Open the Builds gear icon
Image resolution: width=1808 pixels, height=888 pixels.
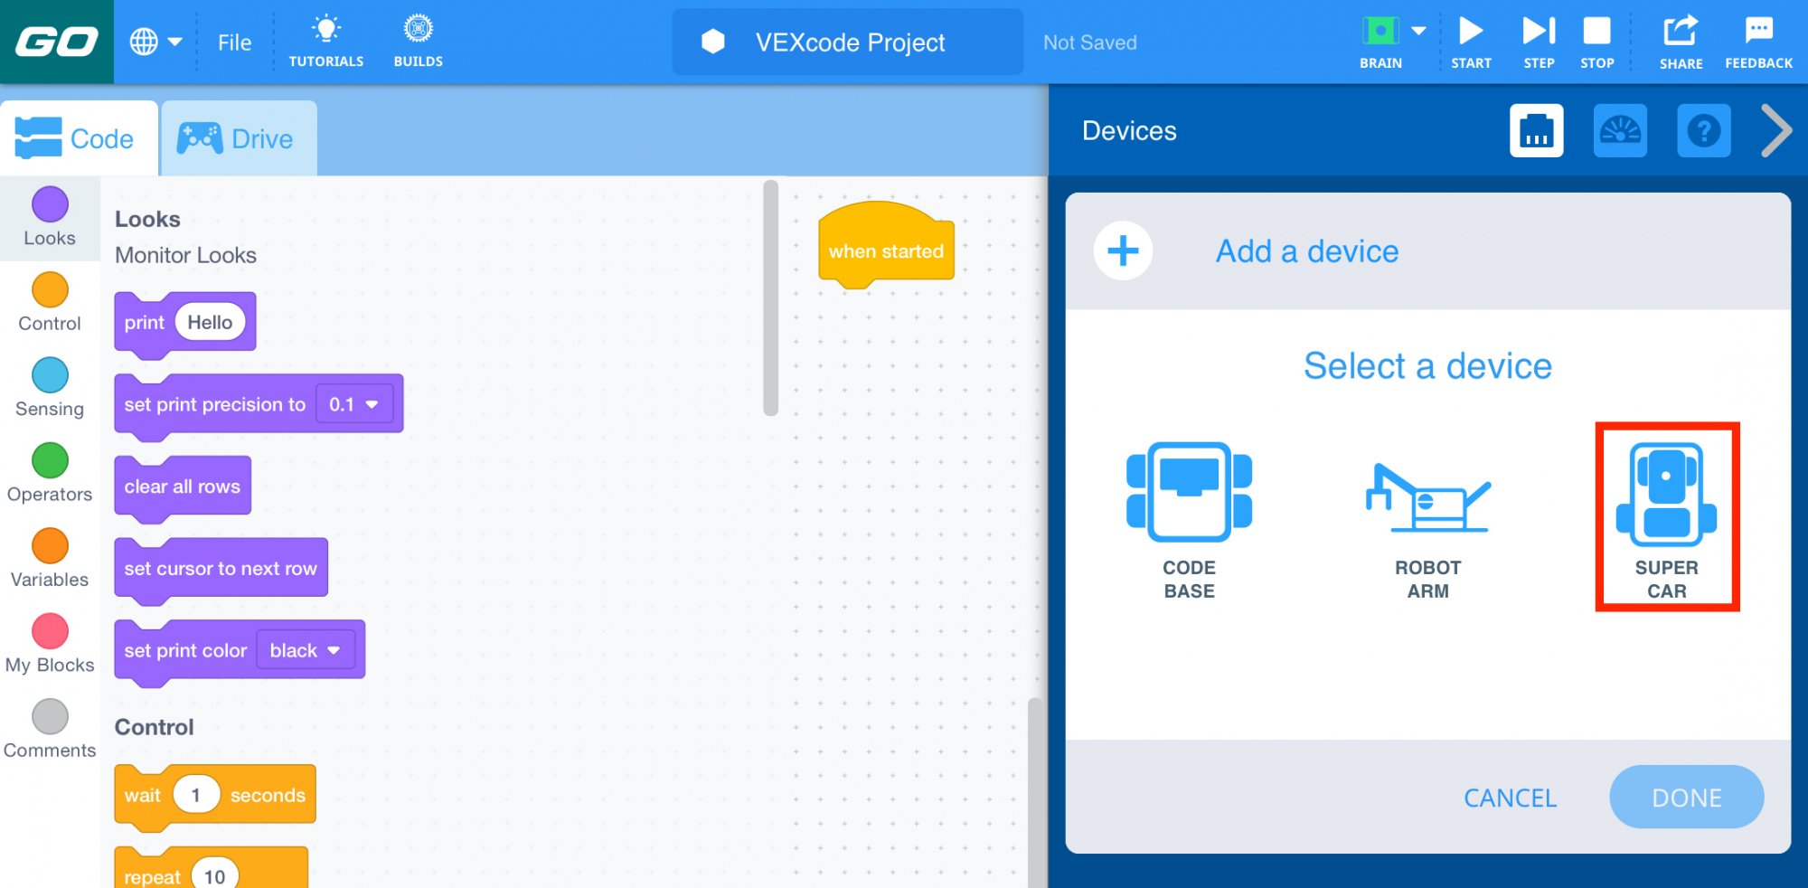pyautogui.click(x=418, y=41)
